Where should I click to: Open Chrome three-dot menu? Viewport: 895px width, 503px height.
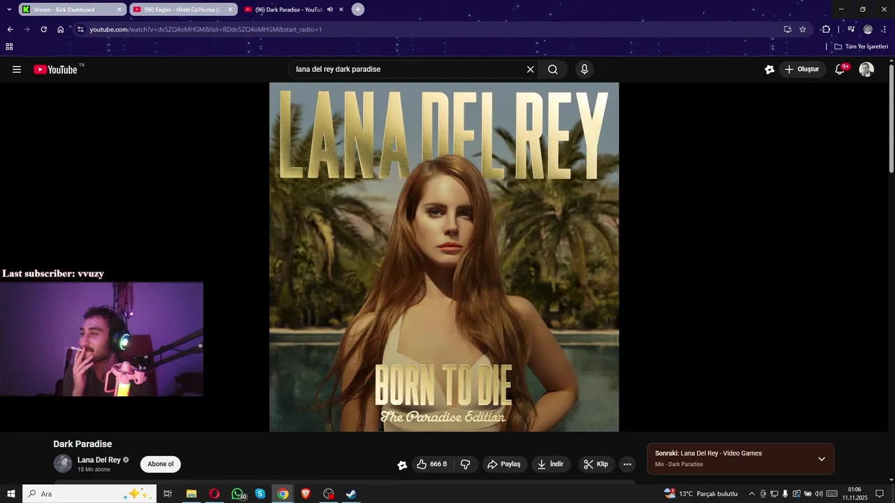[x=885, y=29]
